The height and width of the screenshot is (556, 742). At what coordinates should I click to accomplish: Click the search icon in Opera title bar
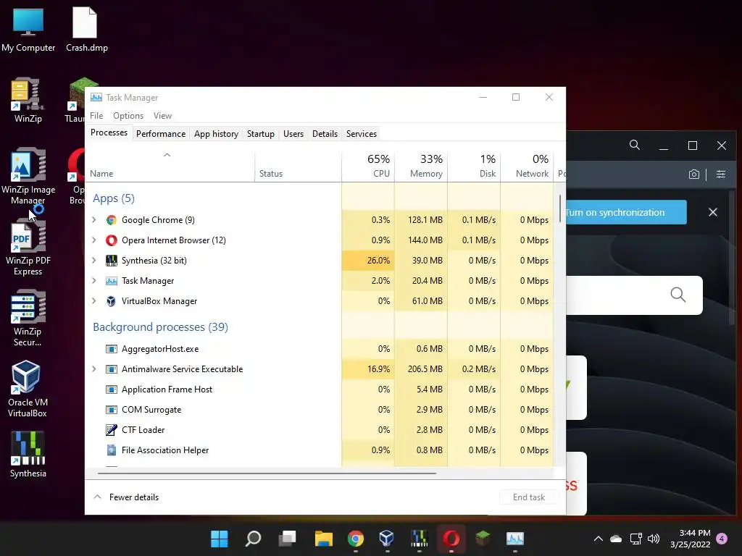coord(635,145)
